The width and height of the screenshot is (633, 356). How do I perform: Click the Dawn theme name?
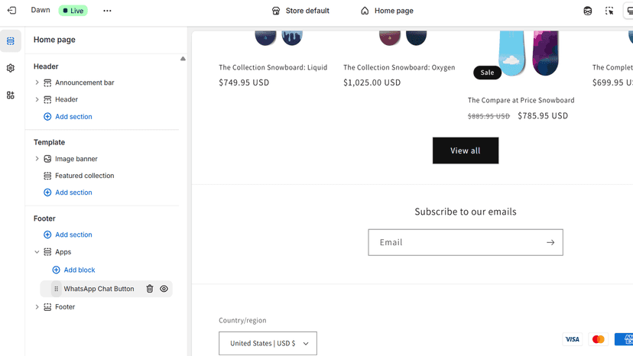pyautogui.click(x=41, y=10)
